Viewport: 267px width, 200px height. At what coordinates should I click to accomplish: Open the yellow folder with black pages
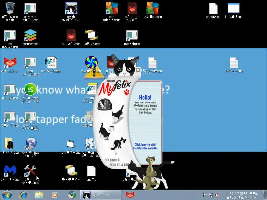coord(9,143)
